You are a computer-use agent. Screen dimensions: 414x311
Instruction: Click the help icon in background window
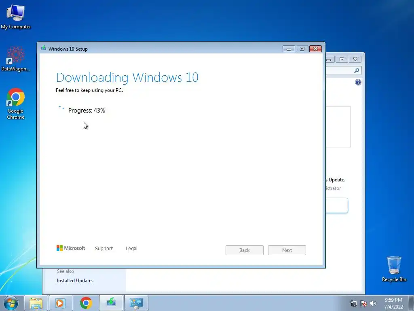click(358, 82)
